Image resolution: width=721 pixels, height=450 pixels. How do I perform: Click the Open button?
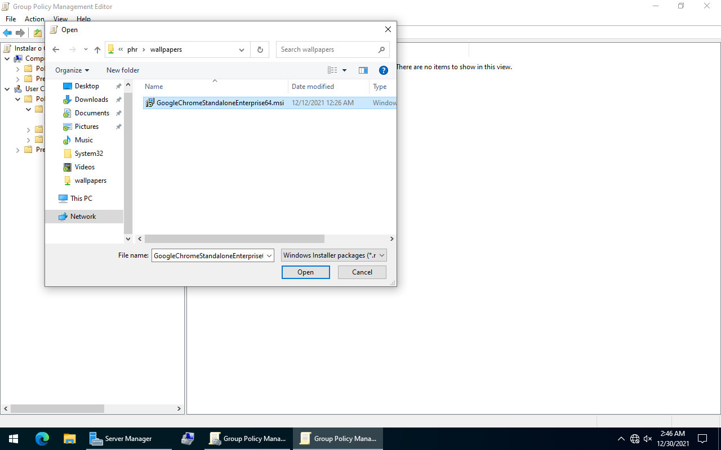[x=305, y=272]
